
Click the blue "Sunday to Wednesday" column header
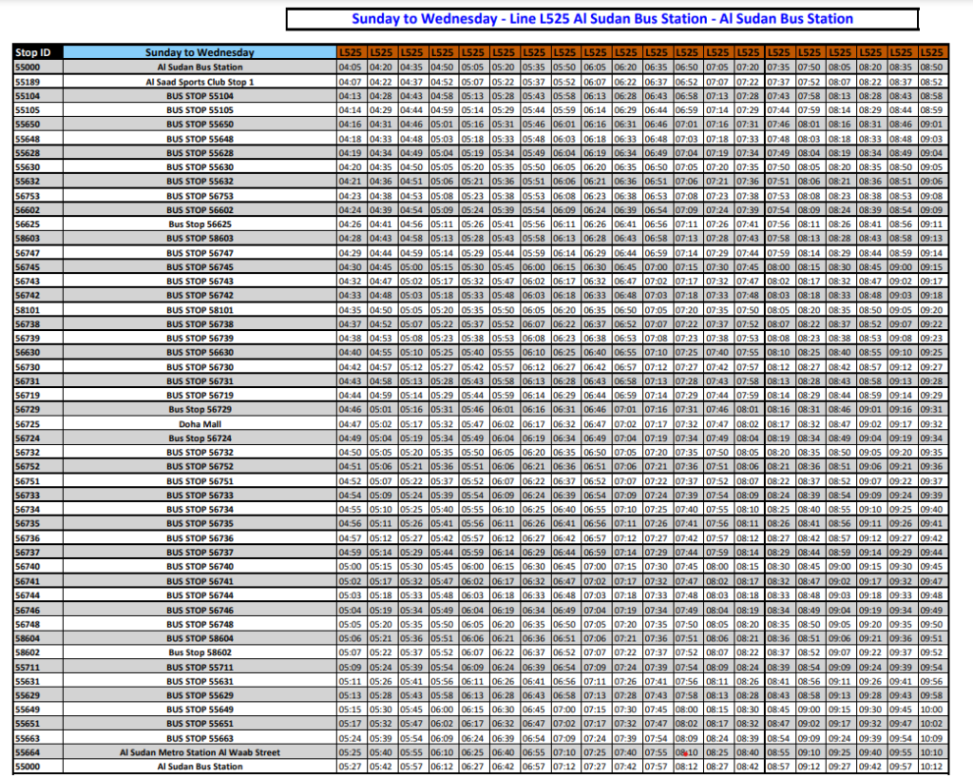tap(200, 53)
